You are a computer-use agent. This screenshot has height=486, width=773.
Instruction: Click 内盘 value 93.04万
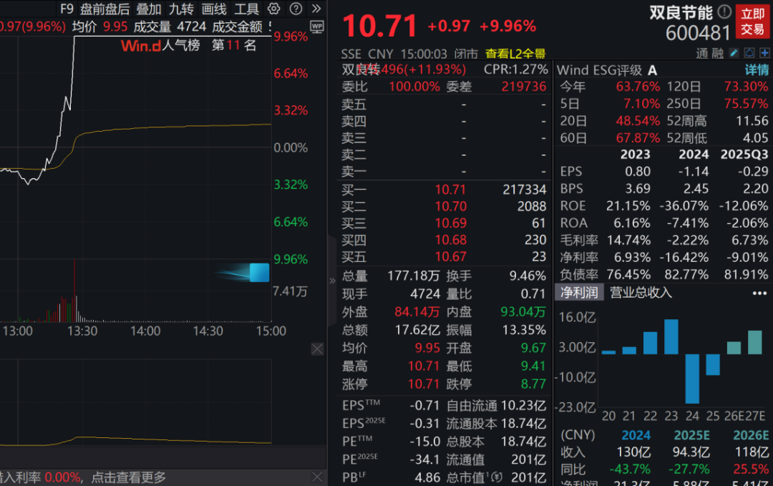(x=523, y=312)
